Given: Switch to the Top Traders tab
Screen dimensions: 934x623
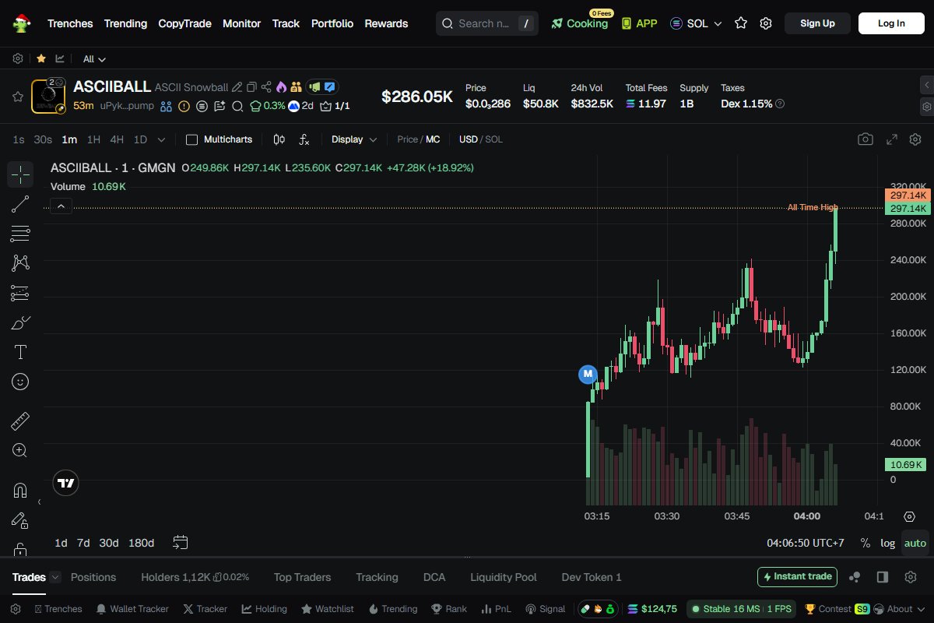Looking at the screenshot, I should [x=302, y=577].
